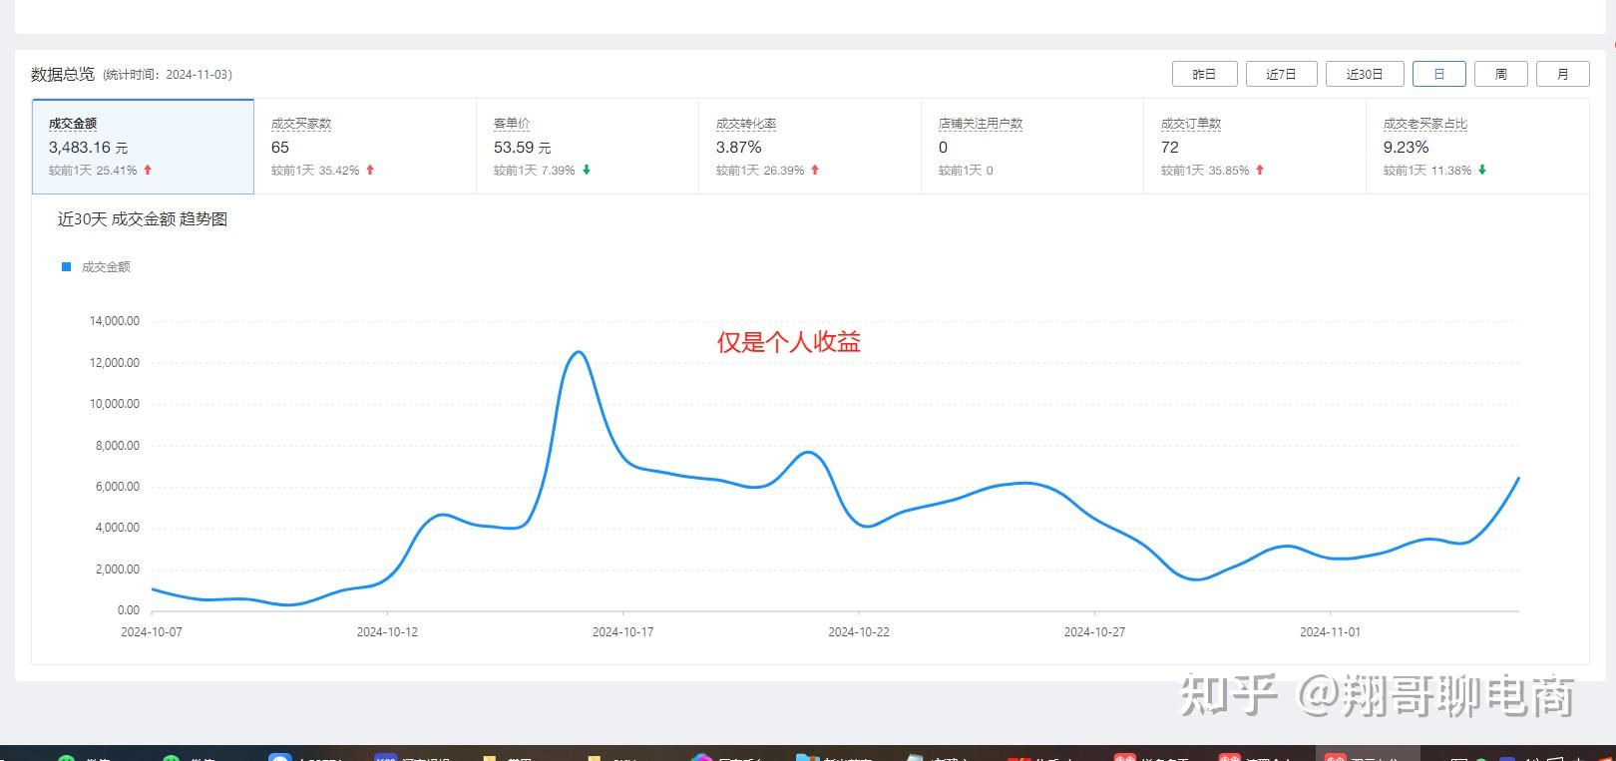Click the 2024-11-01 x-axis date label
1616x761 pixels.
click(x=1330, y=631)
